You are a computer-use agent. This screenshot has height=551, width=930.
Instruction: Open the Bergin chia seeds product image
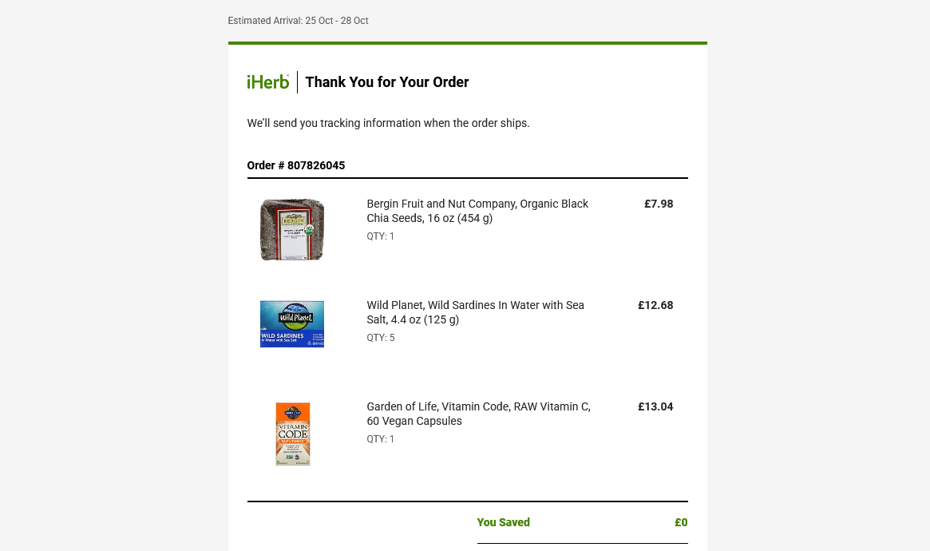point(292,229)
